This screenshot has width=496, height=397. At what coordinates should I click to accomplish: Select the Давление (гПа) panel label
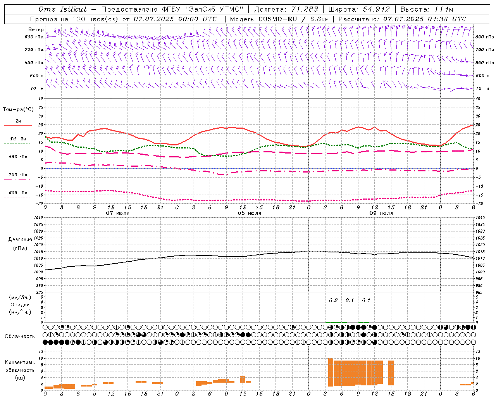[20, 244]
